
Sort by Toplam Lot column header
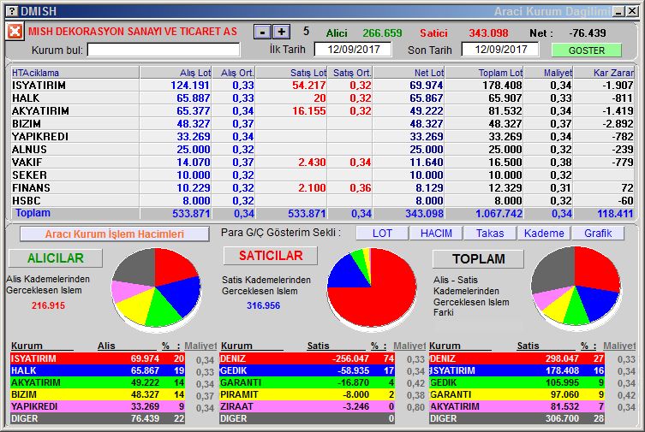484,73
